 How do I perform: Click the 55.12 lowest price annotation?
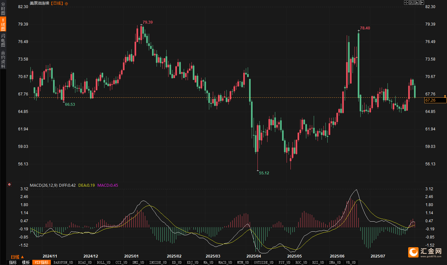tap(264, 173)
